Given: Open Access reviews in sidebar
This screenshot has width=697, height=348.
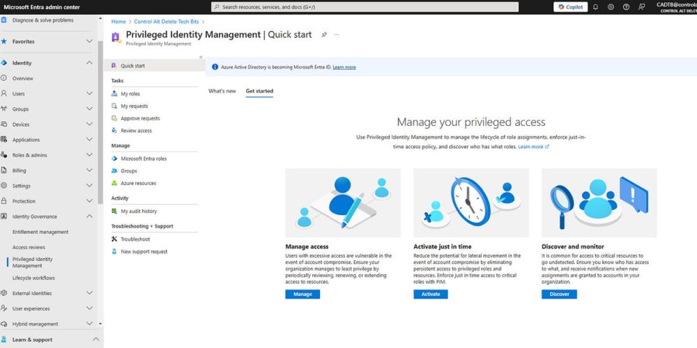Looking at the screenshot, I should coord(29,247).
